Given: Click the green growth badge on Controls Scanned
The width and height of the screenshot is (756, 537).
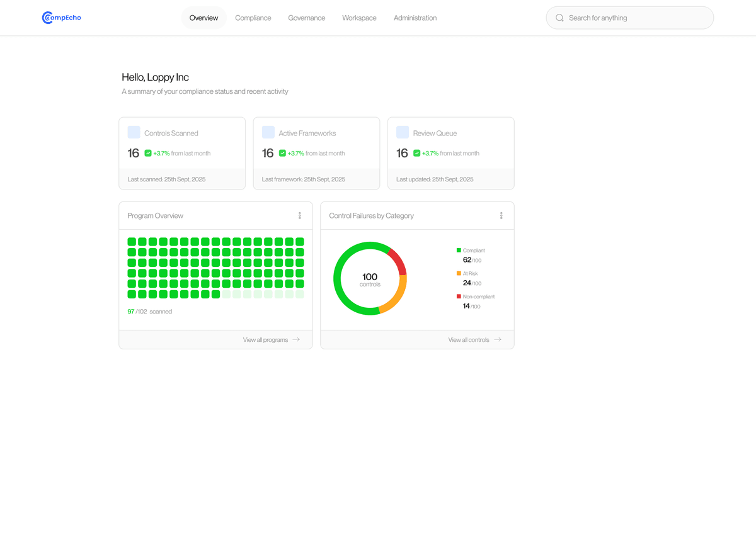Looking at the screenshot, I should (148, 153).
